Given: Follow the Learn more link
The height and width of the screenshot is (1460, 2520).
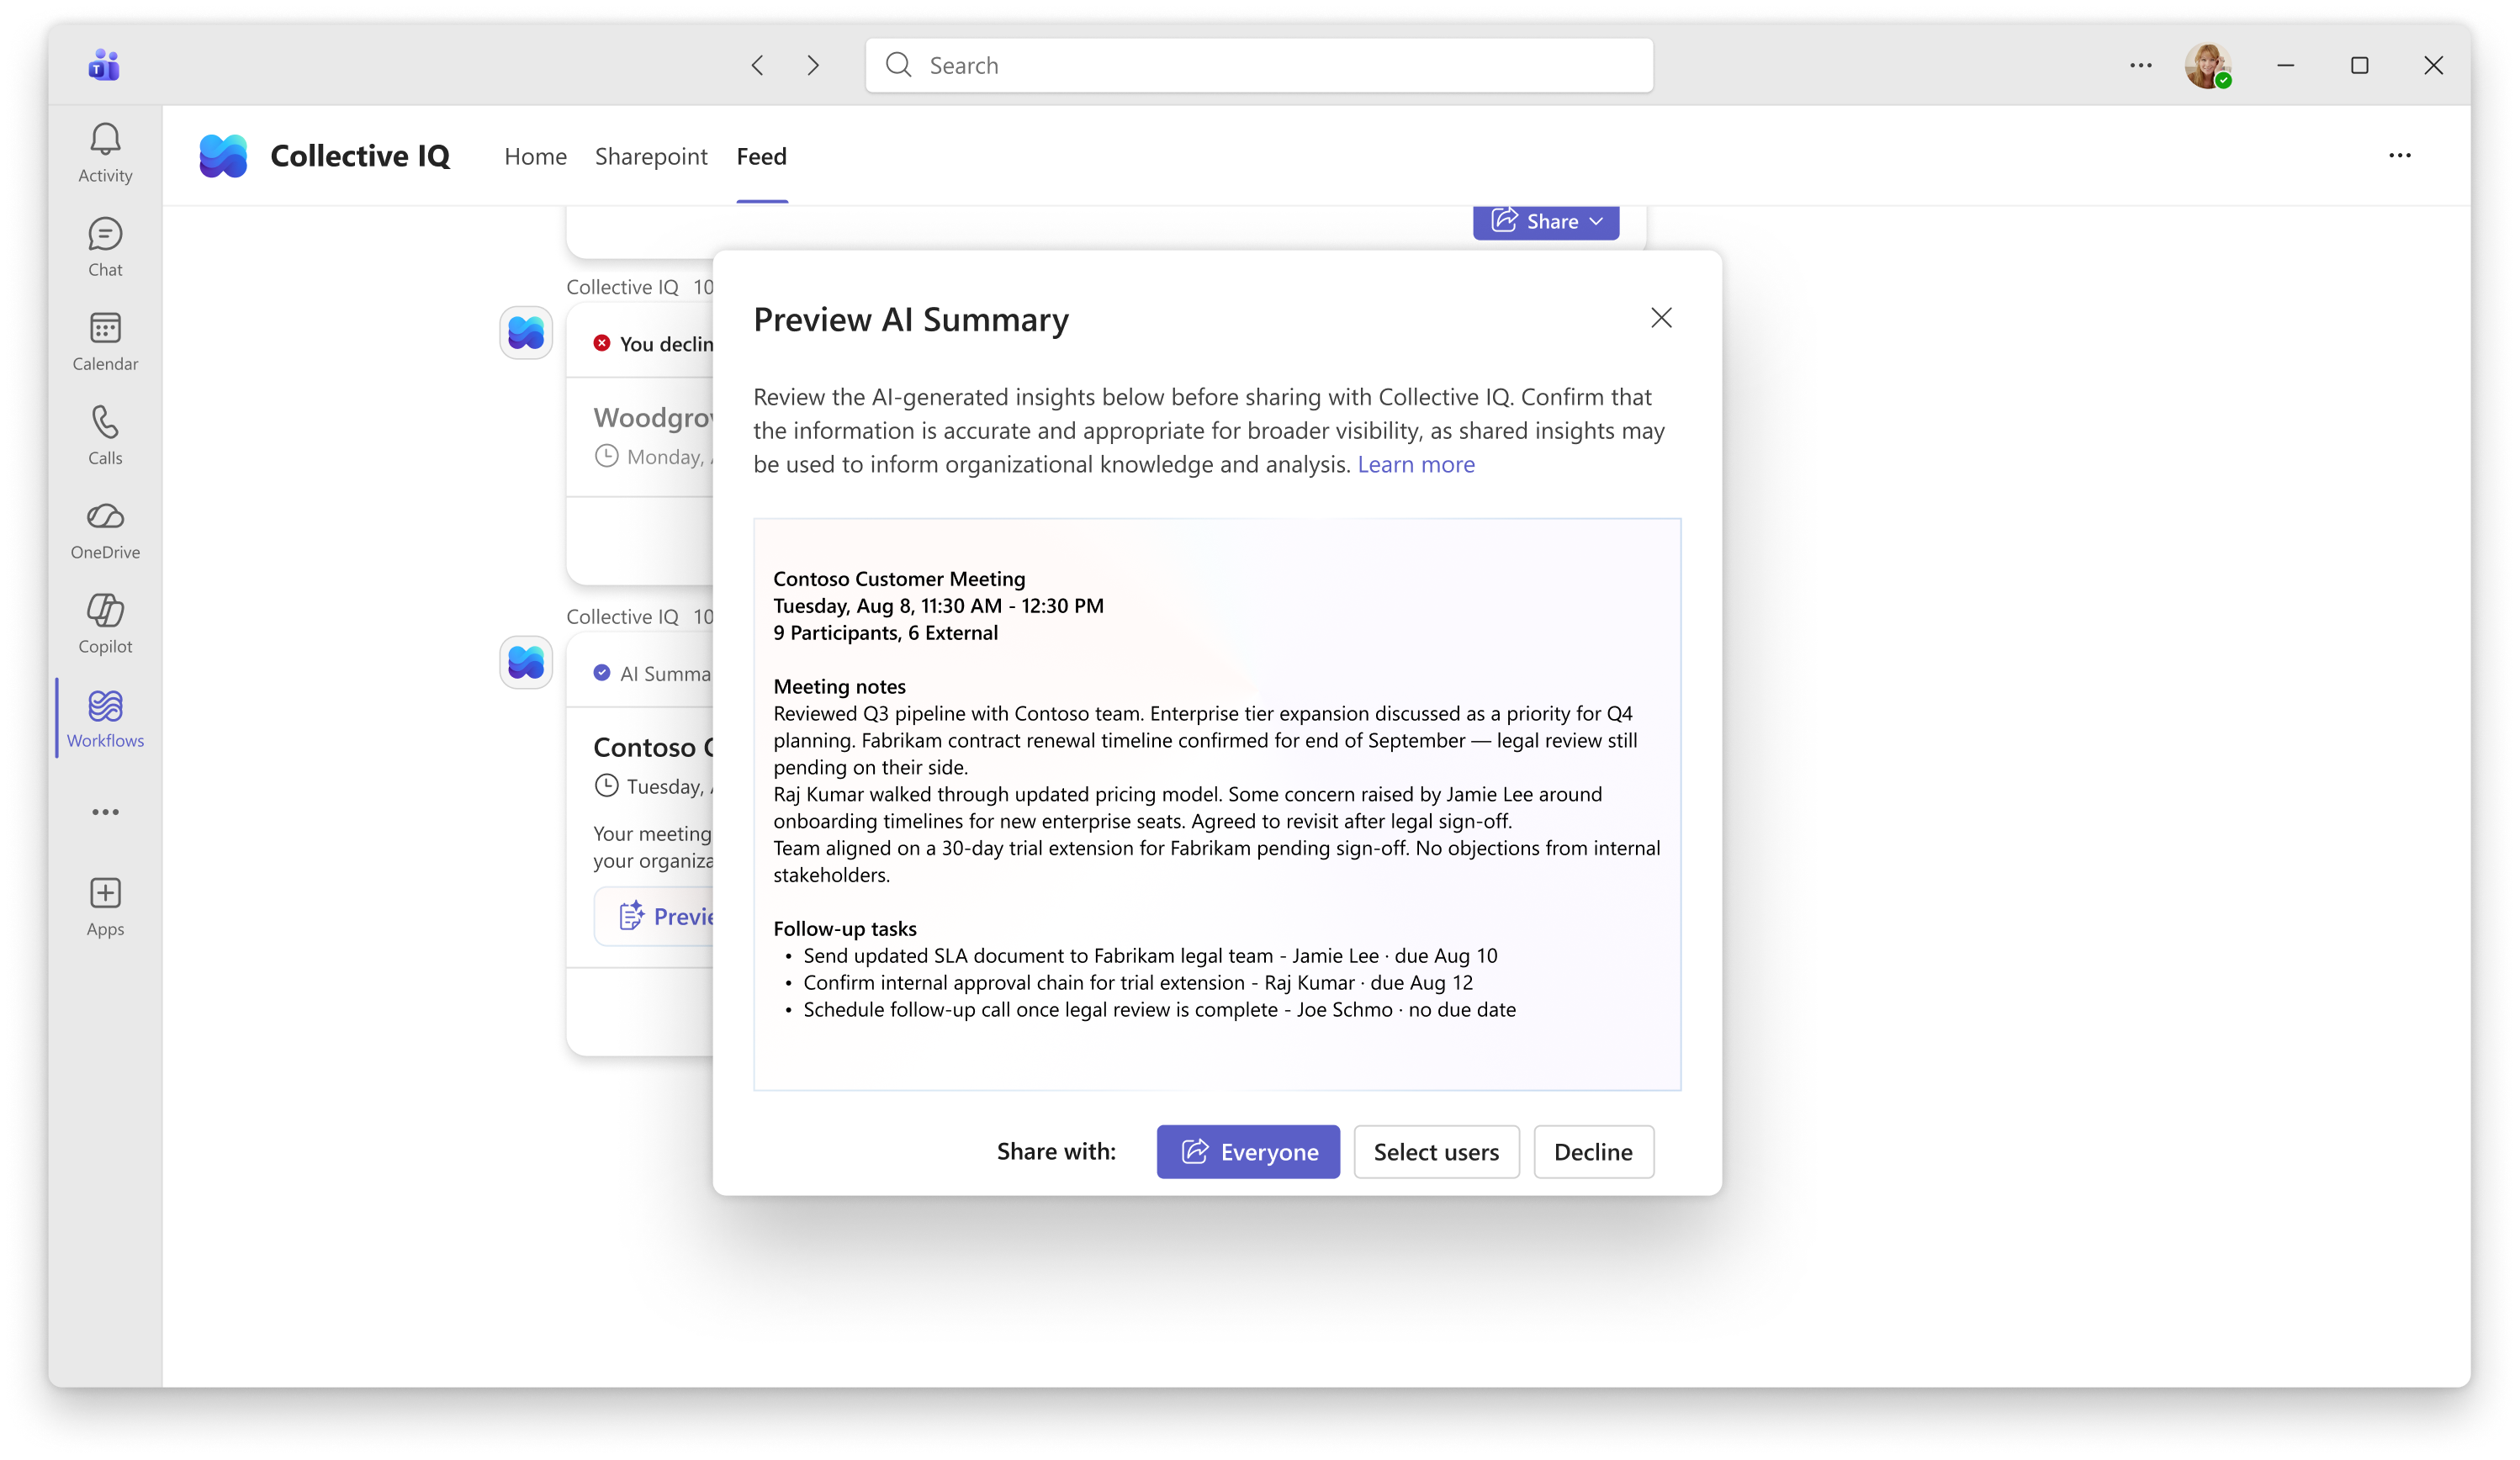Looking at the screenshot, I should [x=1416, y=464].
